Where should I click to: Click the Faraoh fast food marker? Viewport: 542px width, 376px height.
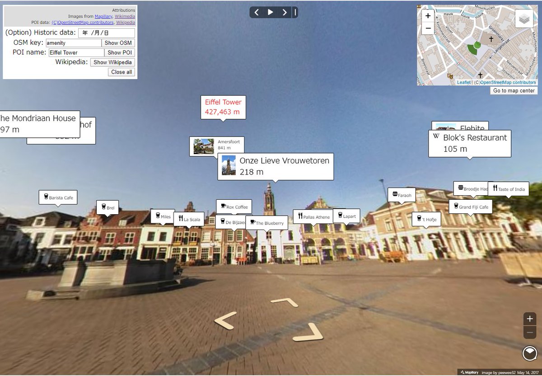(x=402, y=195)
